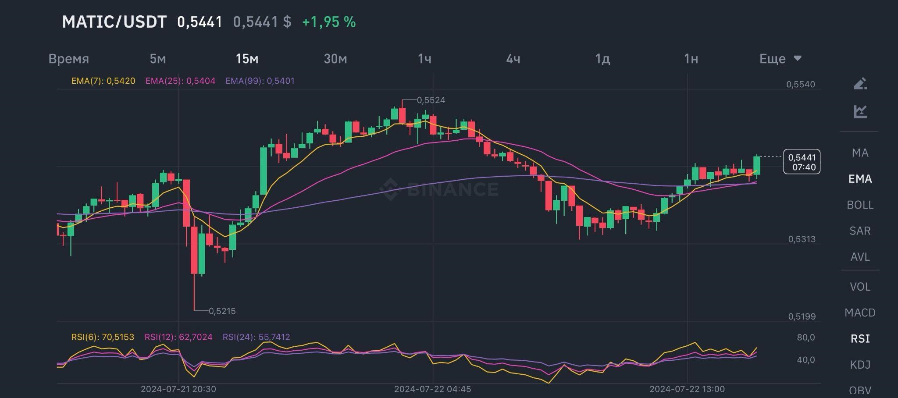Toggle the AVL indicator
The height and width of the screenshot is (398, 898).
[x=860, y=257]
